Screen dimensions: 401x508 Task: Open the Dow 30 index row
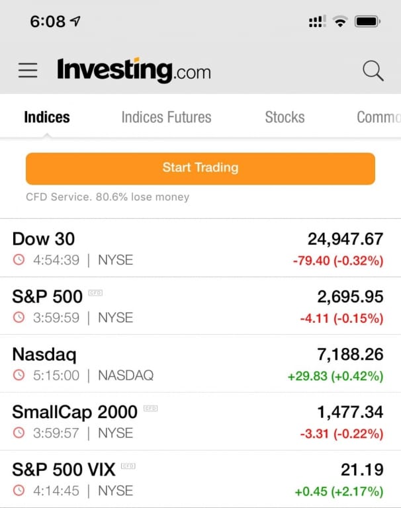point(200,248)
